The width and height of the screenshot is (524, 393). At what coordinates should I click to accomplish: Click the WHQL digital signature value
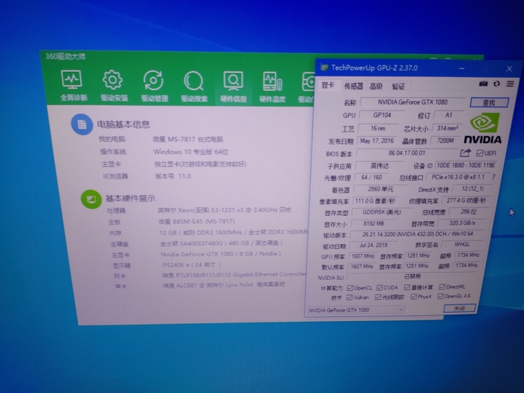tap(462, 244)
